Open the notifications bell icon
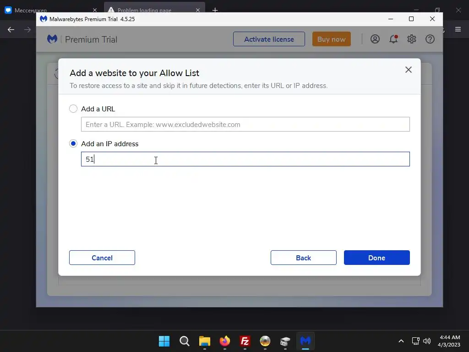 pos(393,39)
